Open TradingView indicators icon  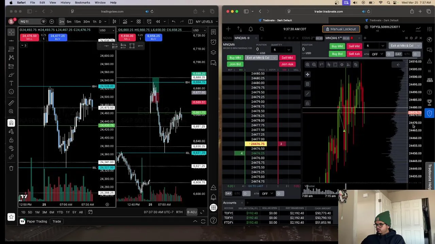(x=125, y=22)
